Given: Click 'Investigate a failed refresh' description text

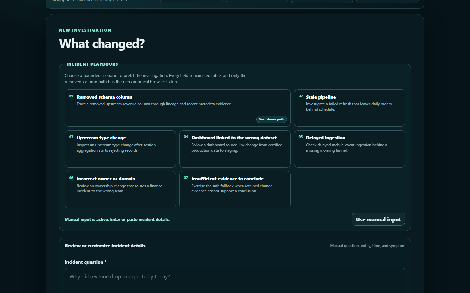Looking at the screenshot, I should 349,106.
